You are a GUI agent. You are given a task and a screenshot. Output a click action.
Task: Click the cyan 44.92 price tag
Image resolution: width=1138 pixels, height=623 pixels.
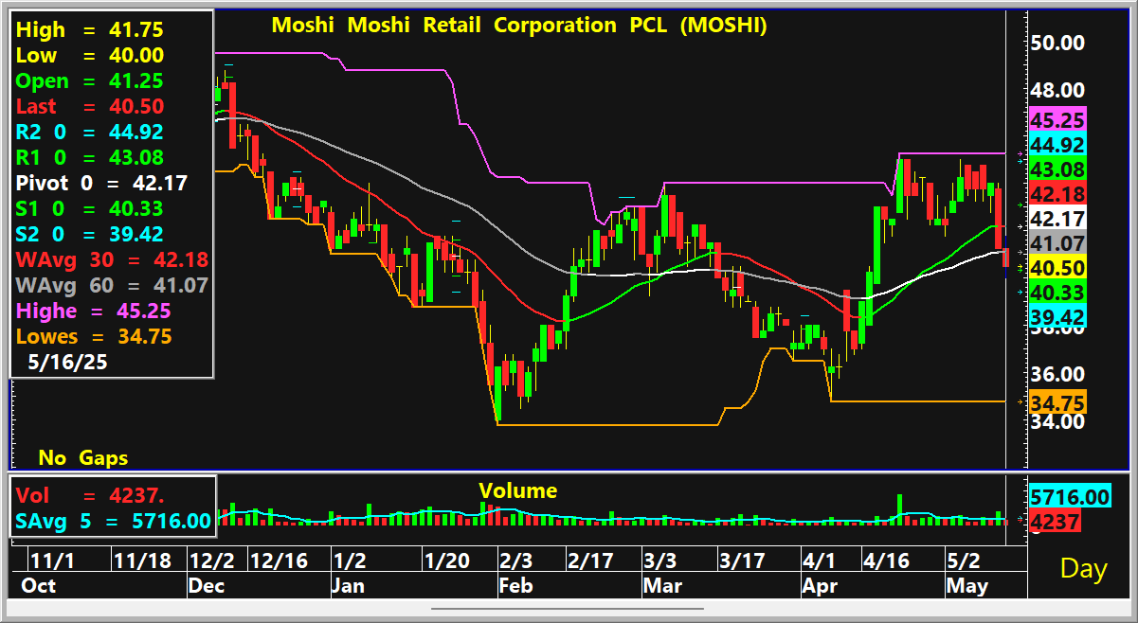(1057, 145)
